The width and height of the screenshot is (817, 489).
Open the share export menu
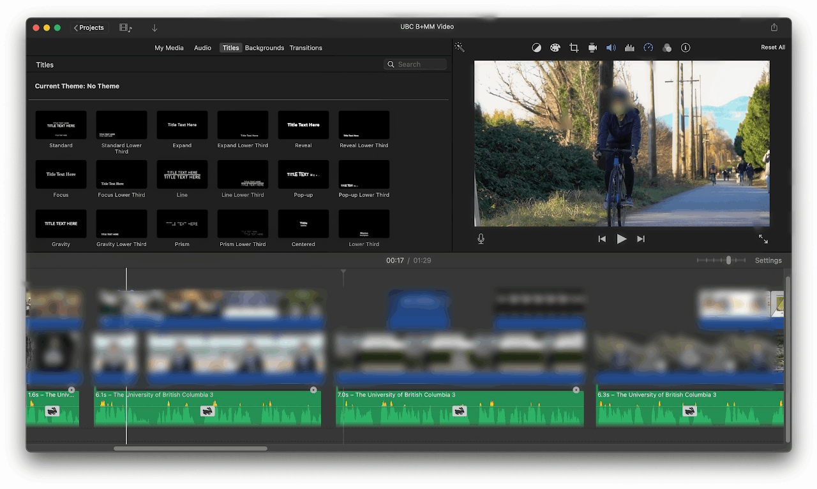[x=774, y=27]
